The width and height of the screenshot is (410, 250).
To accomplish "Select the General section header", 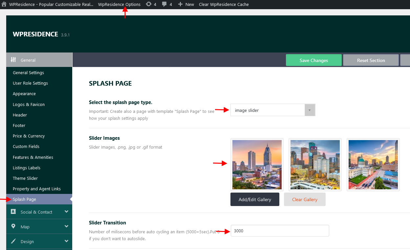I will coord(39,60).
